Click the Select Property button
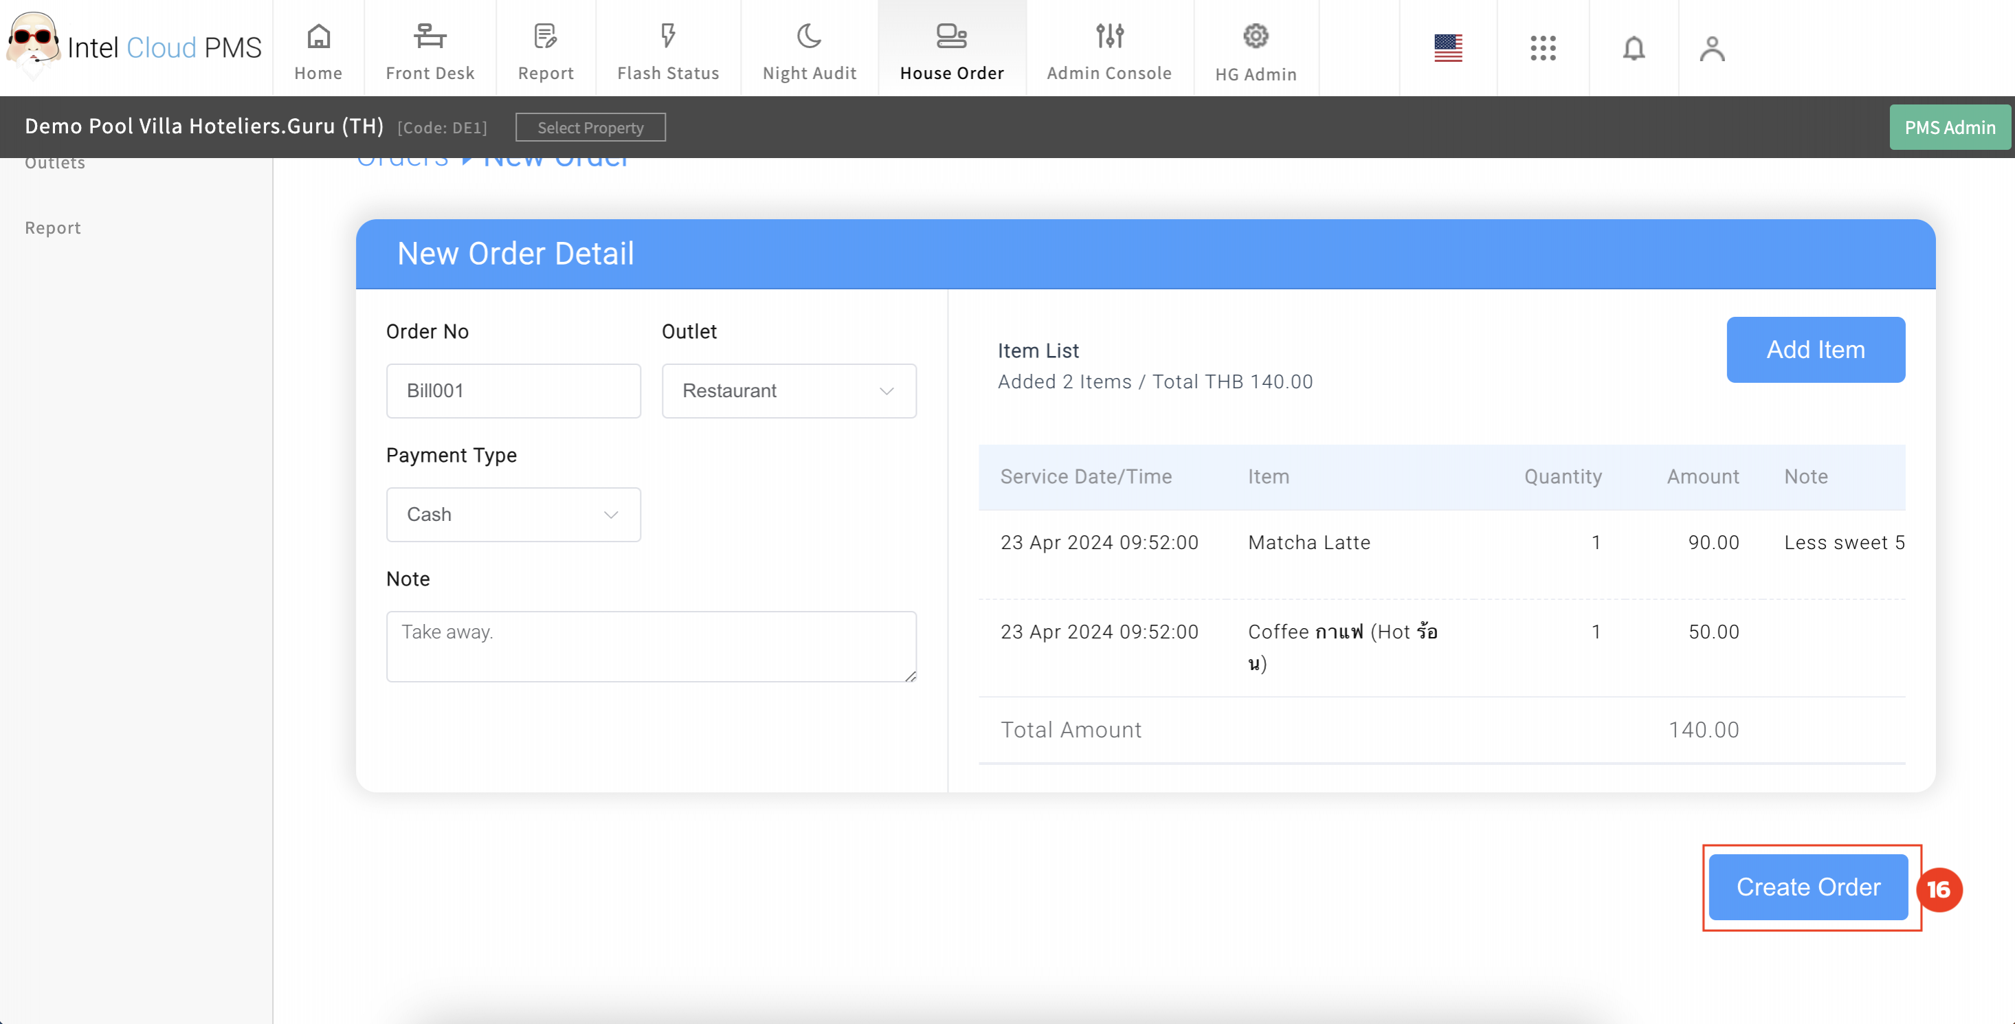Viewport: 2015px width, 1024px height. coord(590,128)
